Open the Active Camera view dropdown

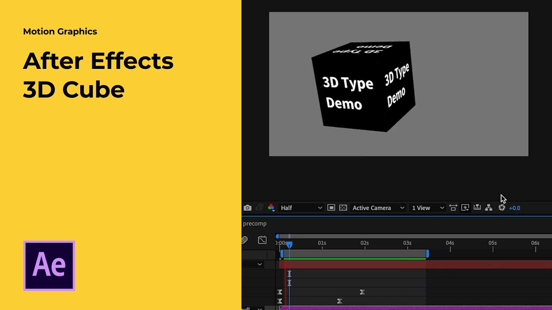point(378,208)
